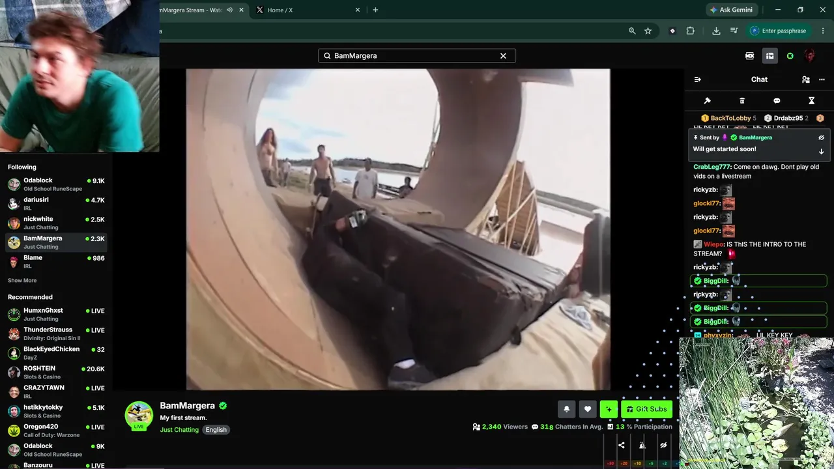Open the treasure chest icon in the top bar
834x469 pixels.
[x=769, y=56]
